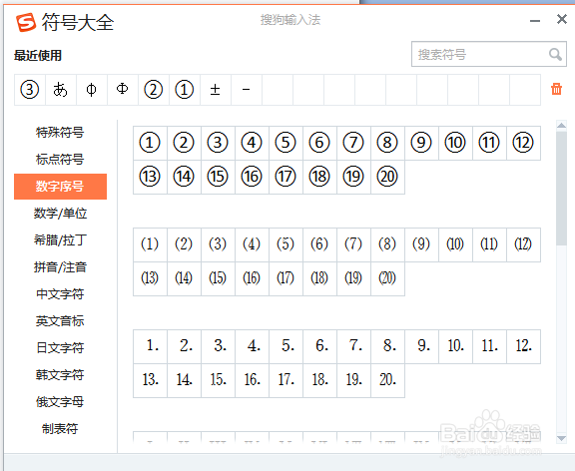Pick recently used uppercase Φ symbol

[x=123, y=90]
